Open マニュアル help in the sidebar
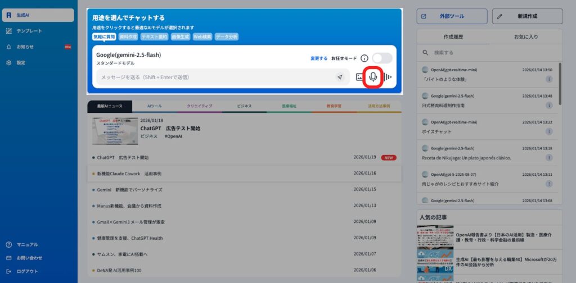Screen dimensions: 576x283 27,244
